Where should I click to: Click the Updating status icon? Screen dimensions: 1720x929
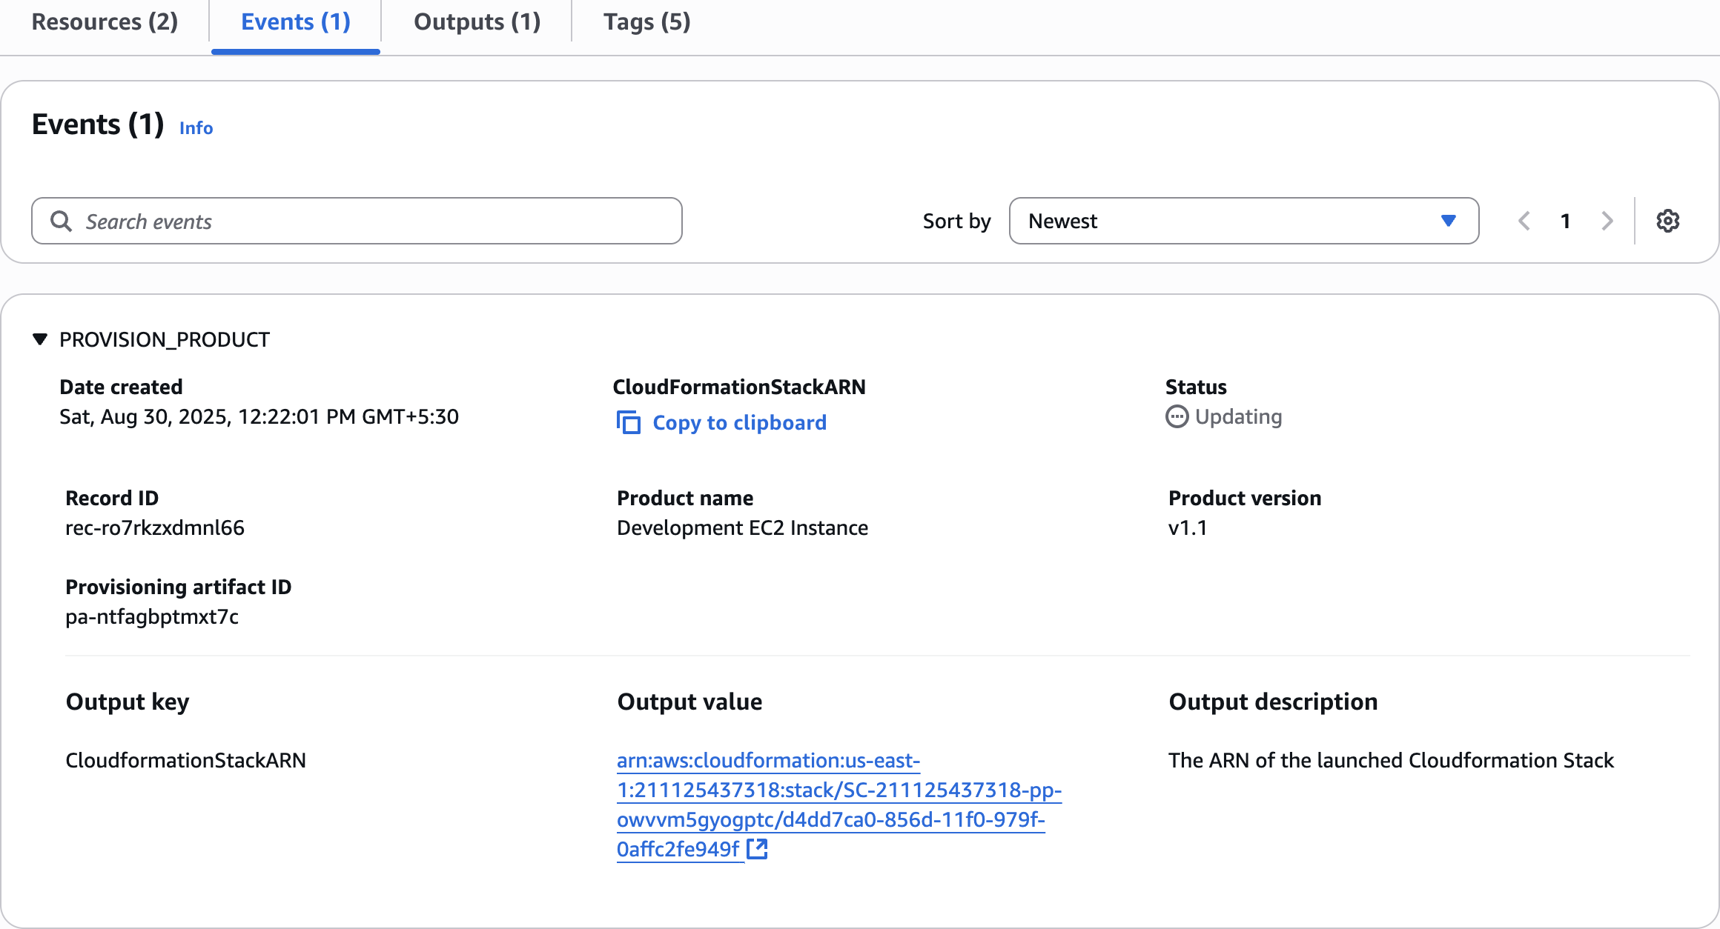(x=1177, y=417)
